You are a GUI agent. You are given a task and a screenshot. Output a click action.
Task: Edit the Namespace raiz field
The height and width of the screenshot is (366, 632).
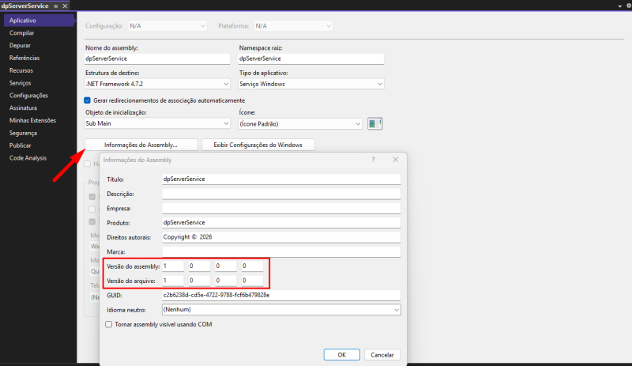coord(310,58)
